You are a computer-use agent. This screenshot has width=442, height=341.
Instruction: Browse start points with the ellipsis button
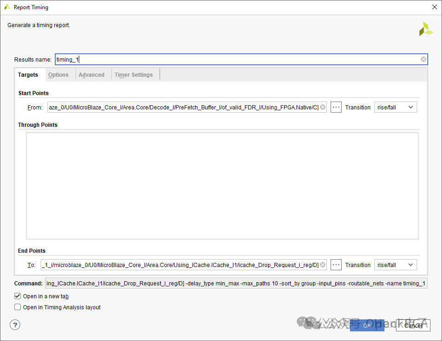coord(336,107)
